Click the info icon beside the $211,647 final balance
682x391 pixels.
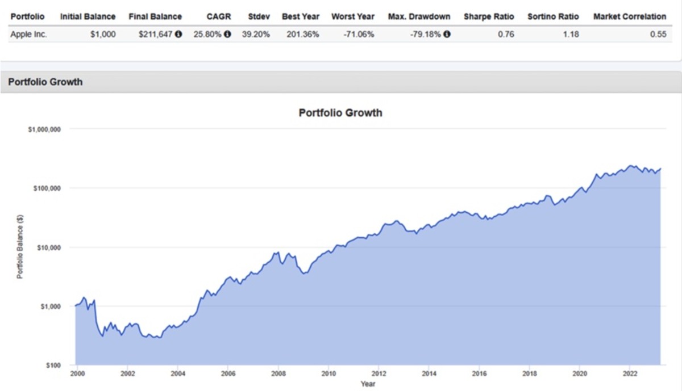(x=178, y=34)
